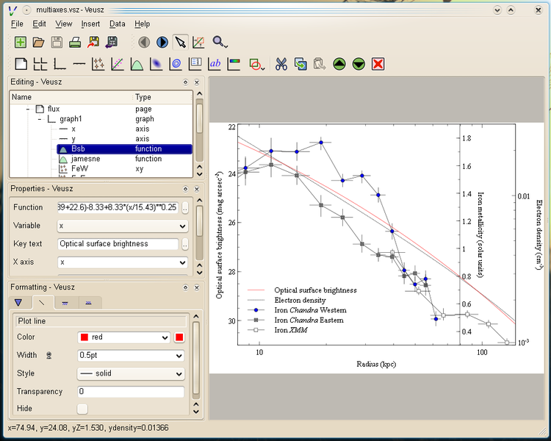Image resolution: width=551 pixels, height=441 pixels.
Task: Move selected widget down
Action: [x=359, y=64]
